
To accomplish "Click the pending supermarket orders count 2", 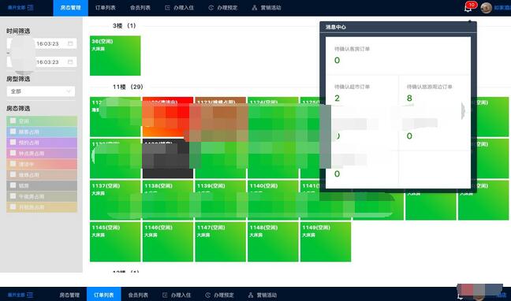I will [x=337, y=98].
